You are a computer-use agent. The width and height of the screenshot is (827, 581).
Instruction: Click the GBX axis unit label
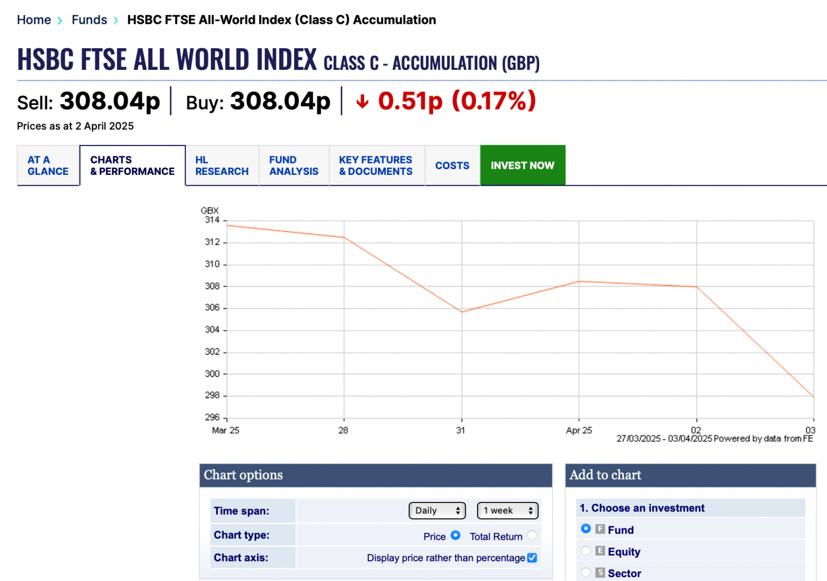(209, 211)
